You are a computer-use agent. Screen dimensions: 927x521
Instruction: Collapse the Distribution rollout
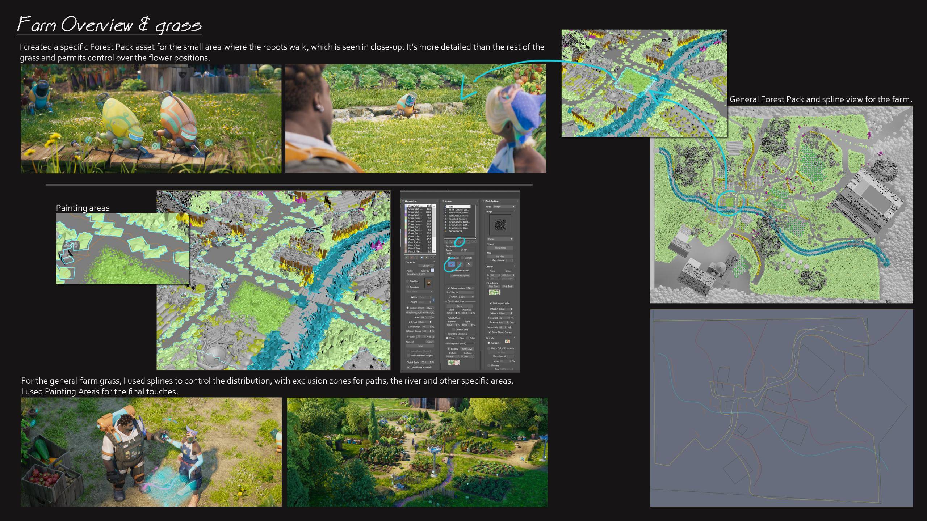click(x=483, y=201)
